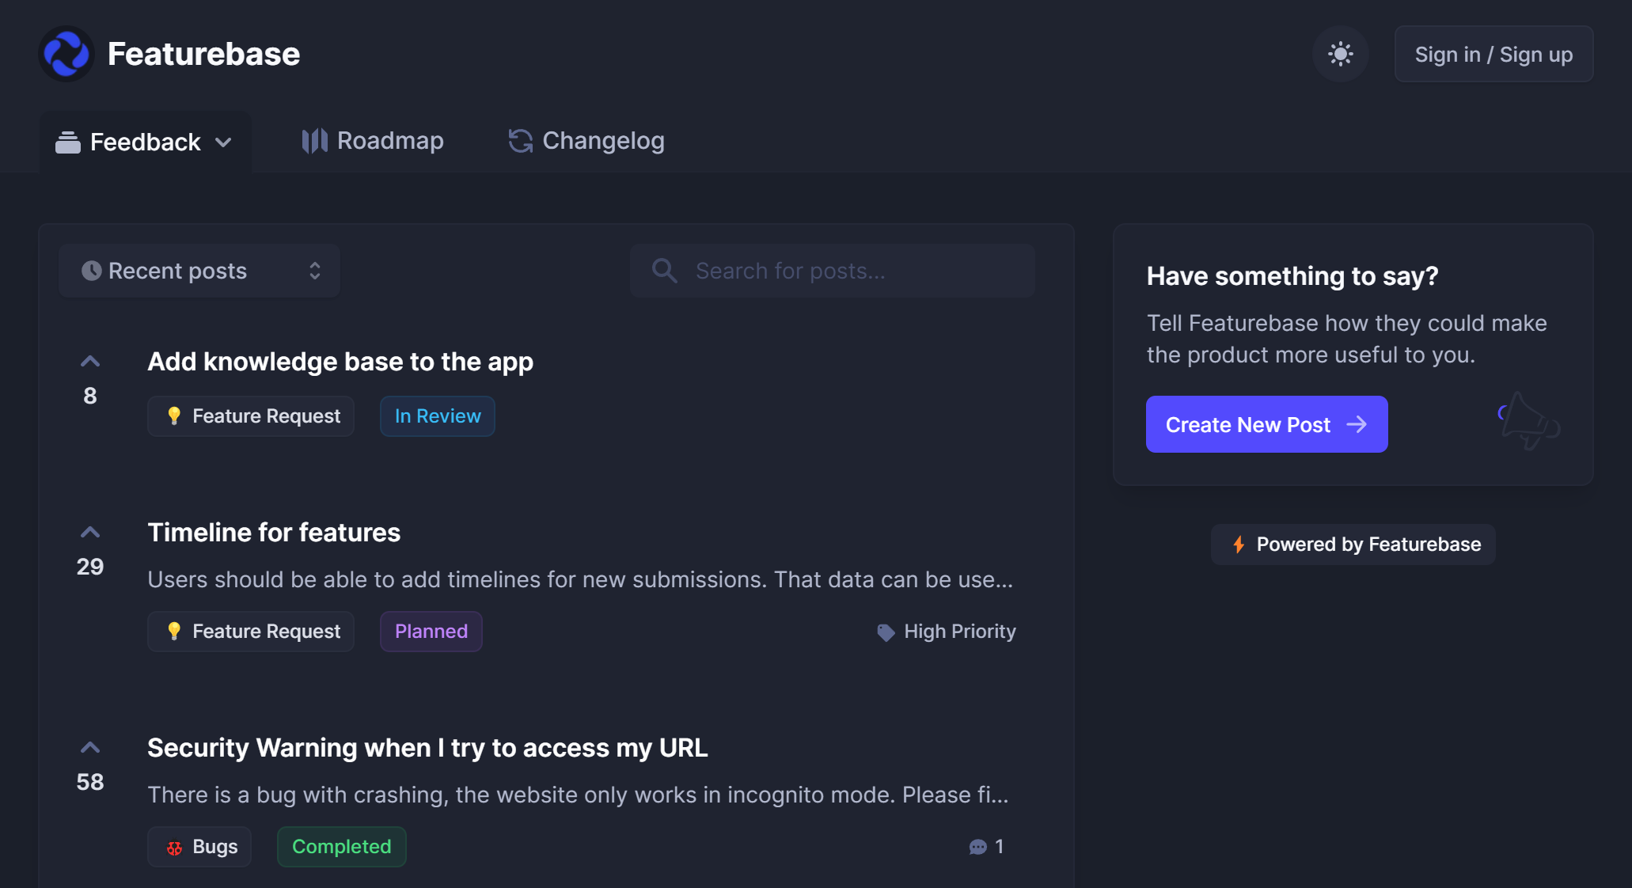This screenshot has height=888, width=1632.
Task: Click the Bugs category tag
Action: point(199,847)
